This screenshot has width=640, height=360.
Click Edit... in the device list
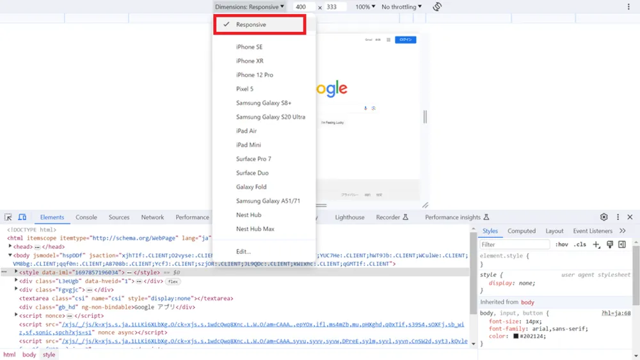pyautogui.click(x=243, y=251)
